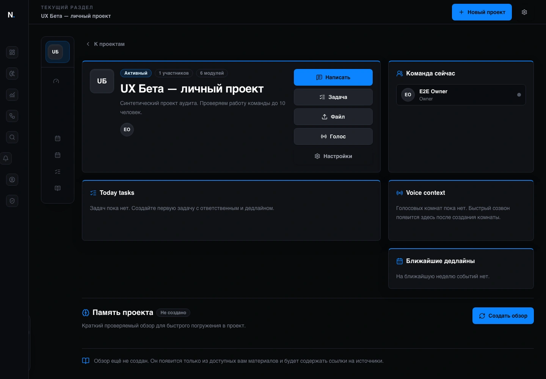Open the analytics chart icon in left rail

tap(12, 95)
